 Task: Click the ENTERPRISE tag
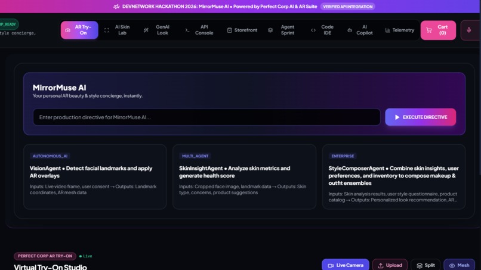343,156
